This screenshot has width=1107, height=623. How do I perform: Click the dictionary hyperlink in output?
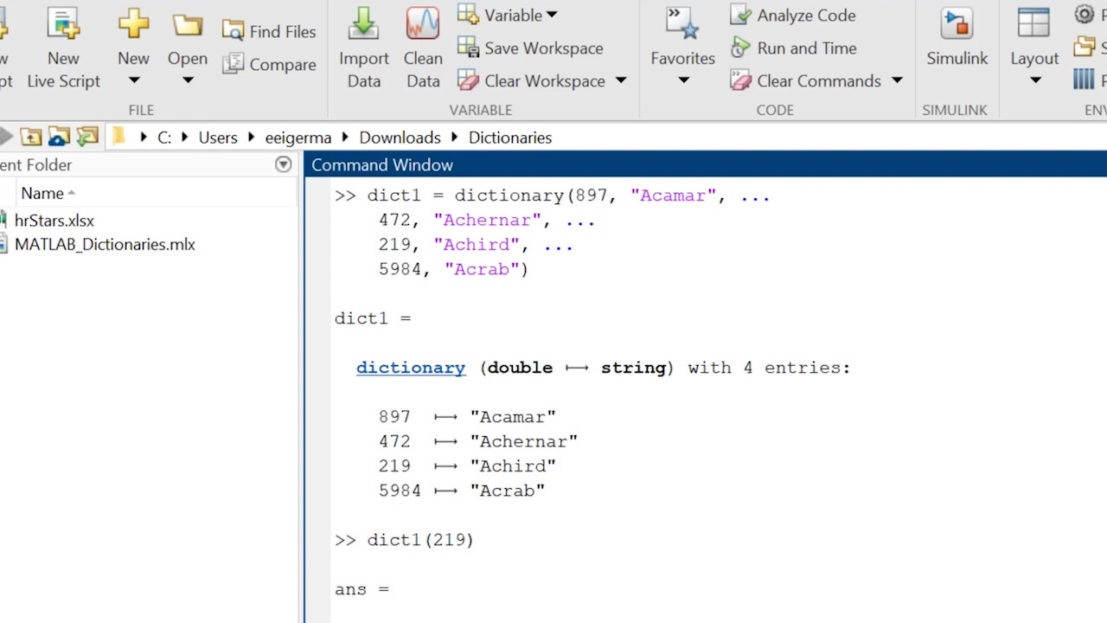[x=411, y=368]
